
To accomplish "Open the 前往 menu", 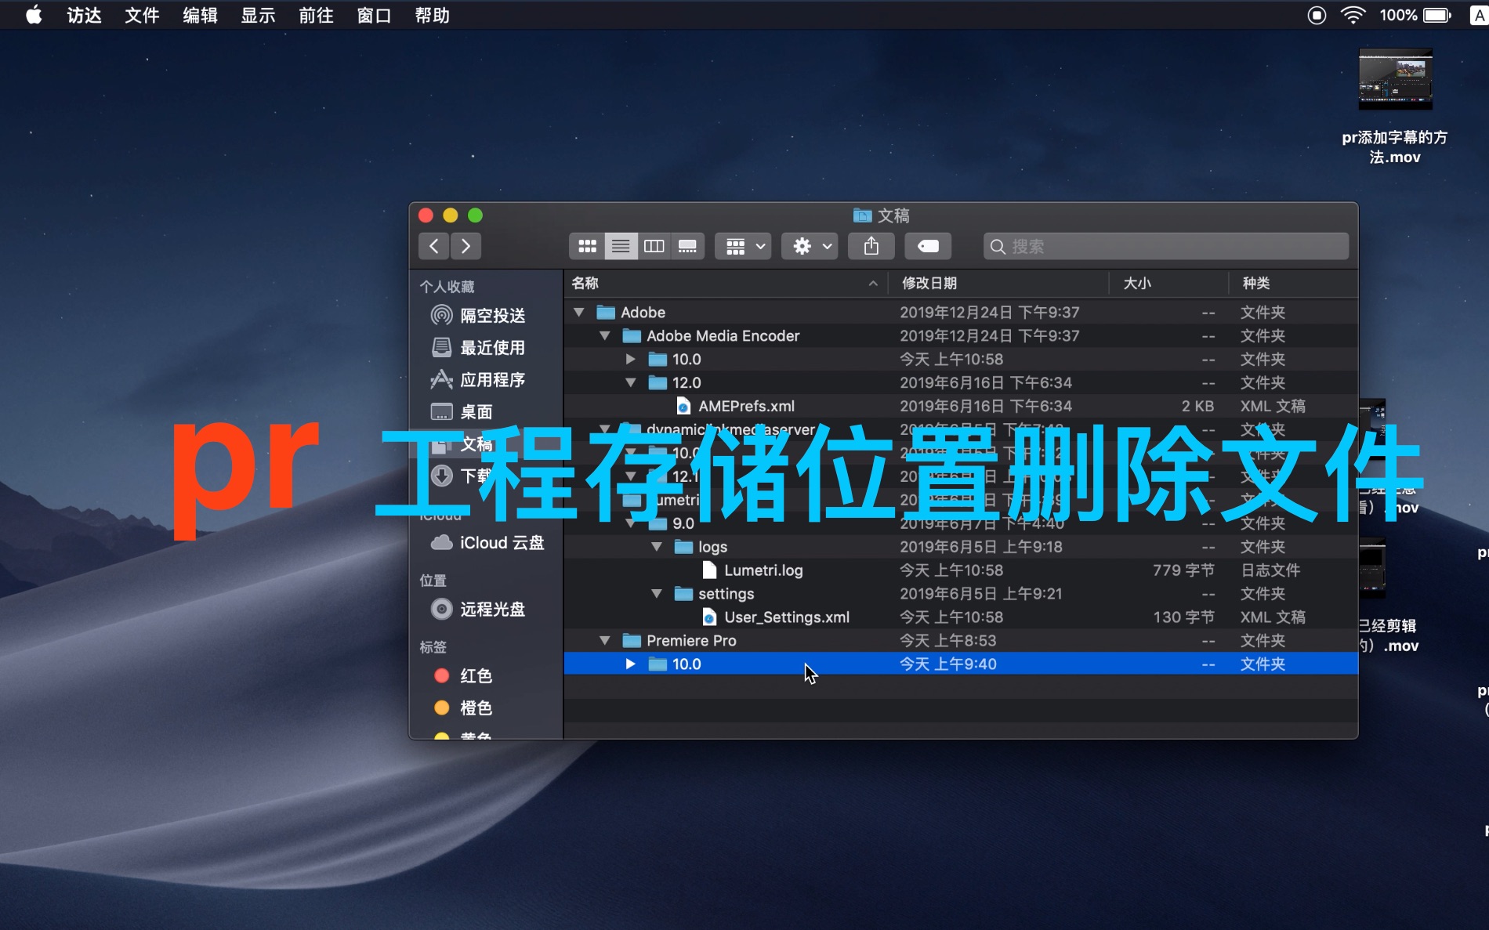I will pyautogui.click(x=316, y=15).
